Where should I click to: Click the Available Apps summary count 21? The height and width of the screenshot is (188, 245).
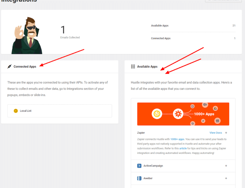pyautogui.click(x=234, y=26)
